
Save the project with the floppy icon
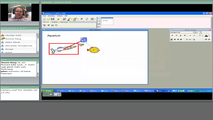click(x=53, y=19)
